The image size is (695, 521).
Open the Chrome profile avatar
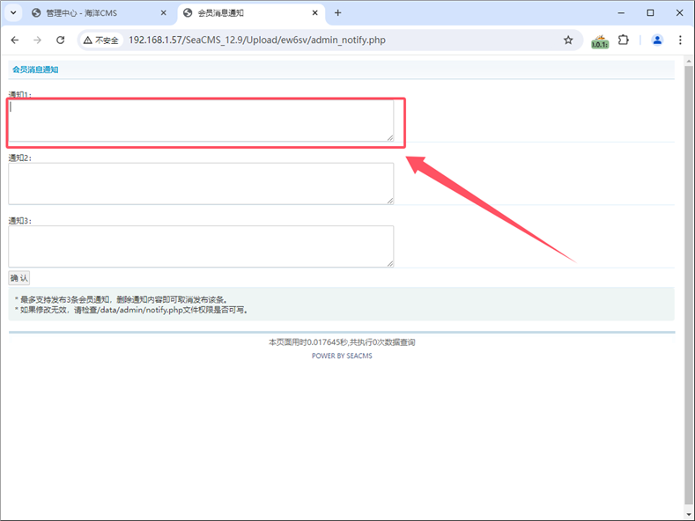pos(657,40)
